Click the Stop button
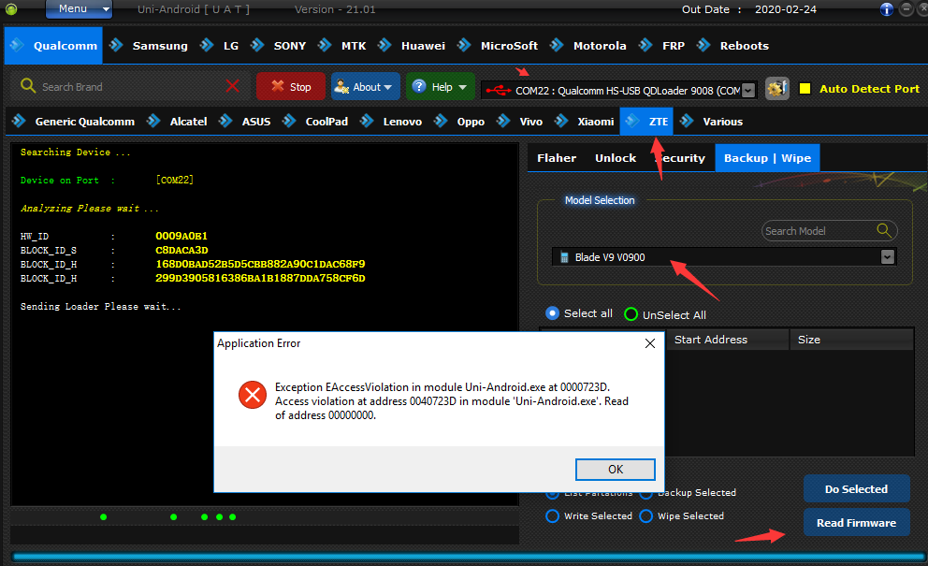The image size is (928, 566). coord(291,86)
